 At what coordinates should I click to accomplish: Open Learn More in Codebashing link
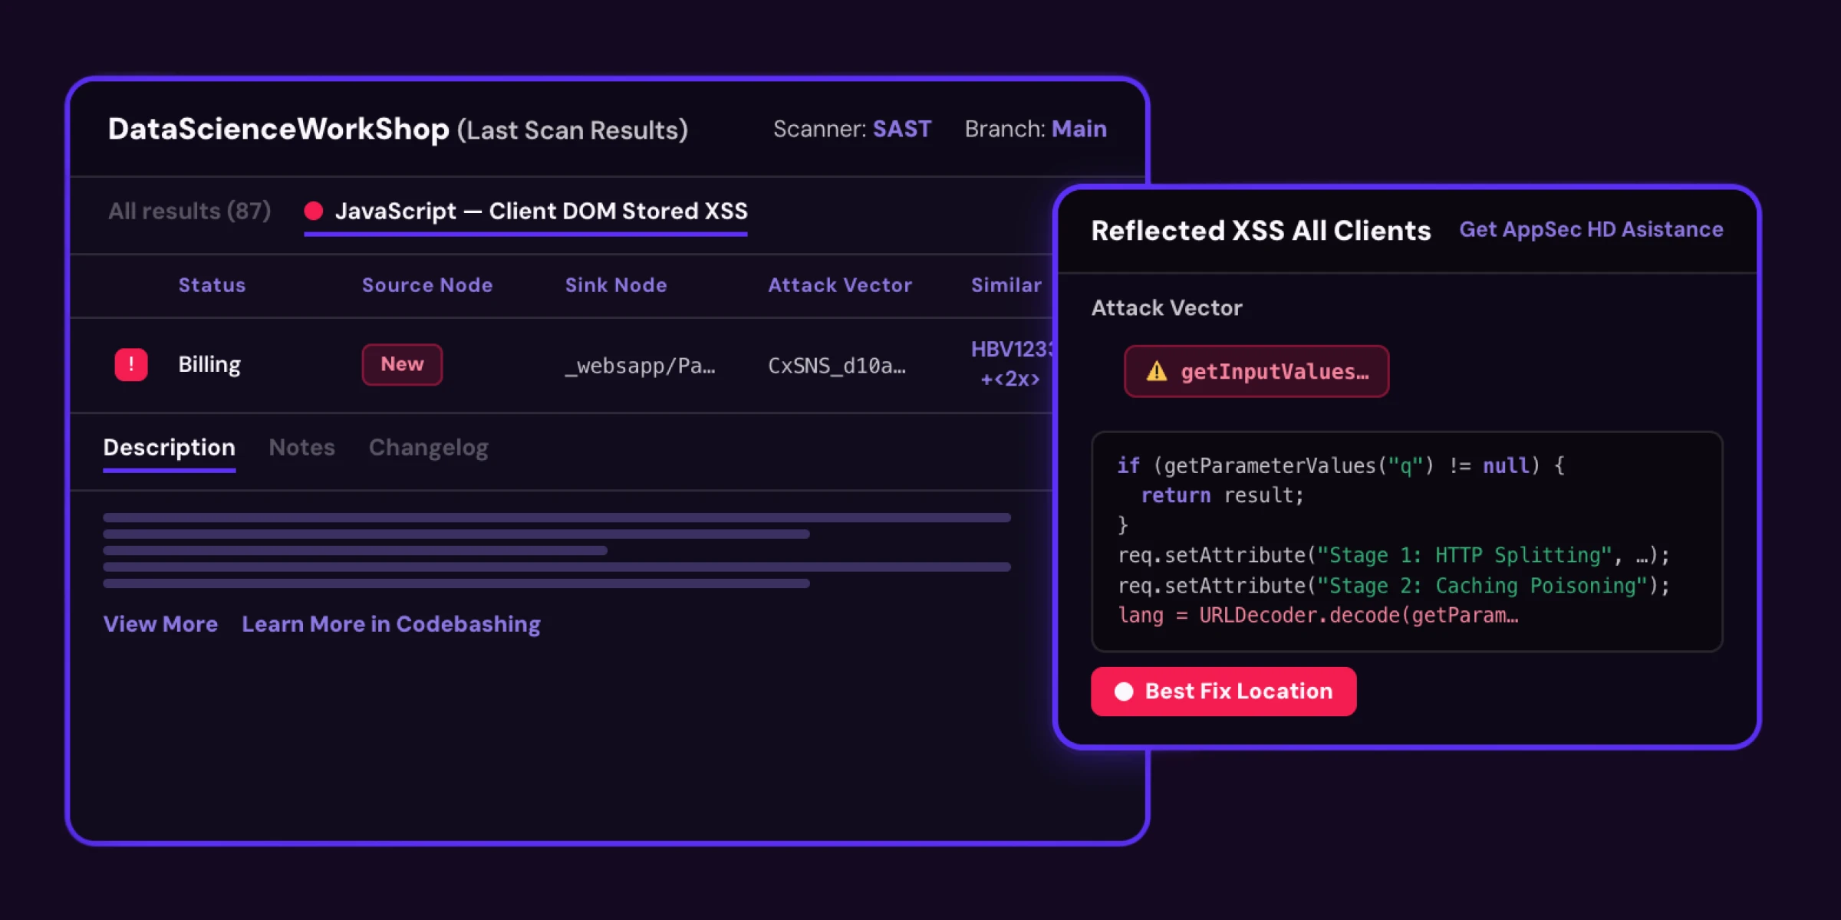click(x=391, y=624)
